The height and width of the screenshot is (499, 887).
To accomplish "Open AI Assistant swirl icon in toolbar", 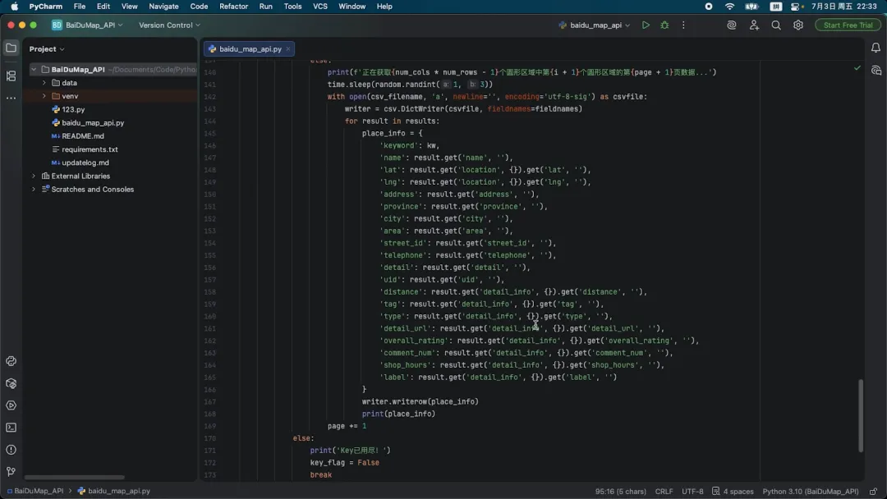I will click(x=732, y=25).
